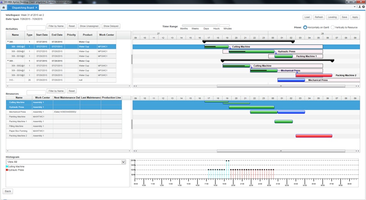Select Vertically to Resource move option
The image size is (366, 200).
click(333, 27)
